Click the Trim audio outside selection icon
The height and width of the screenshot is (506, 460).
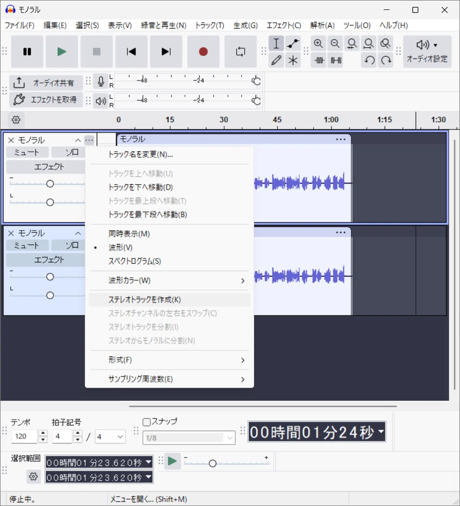[319, 61]
